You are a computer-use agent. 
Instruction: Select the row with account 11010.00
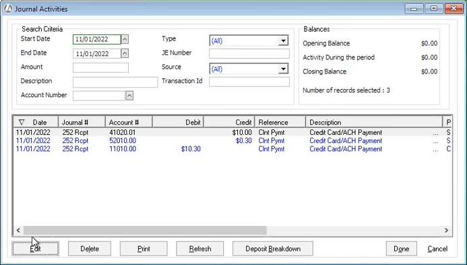[233, 149]
